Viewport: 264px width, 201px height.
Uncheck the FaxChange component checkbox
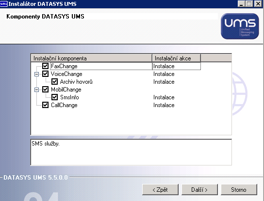[45, 66]
